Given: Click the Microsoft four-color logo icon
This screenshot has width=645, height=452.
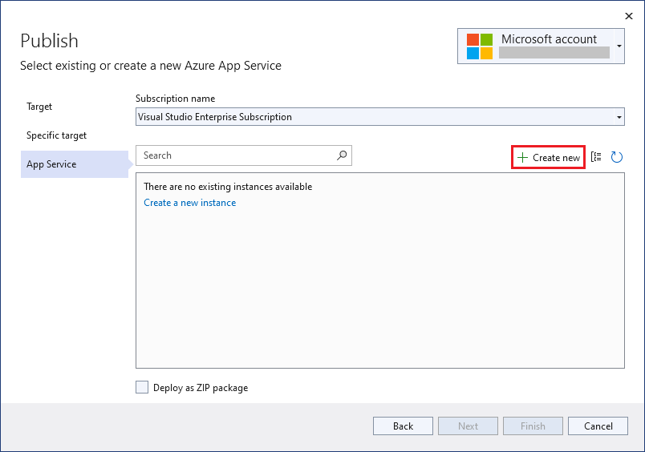Looking at the screenshot, I should 479,46.
